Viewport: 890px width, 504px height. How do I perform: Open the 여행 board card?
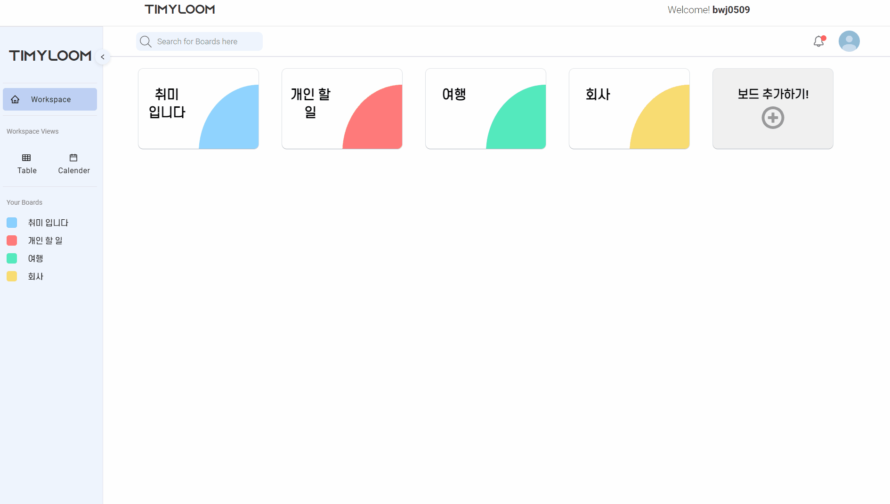point(485,109)
